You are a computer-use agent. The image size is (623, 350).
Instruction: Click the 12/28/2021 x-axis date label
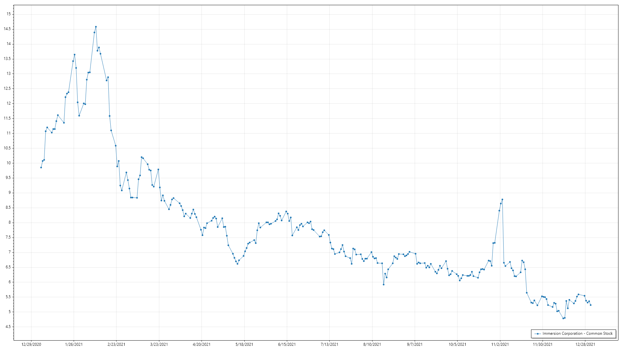click(x=585, y=344)
